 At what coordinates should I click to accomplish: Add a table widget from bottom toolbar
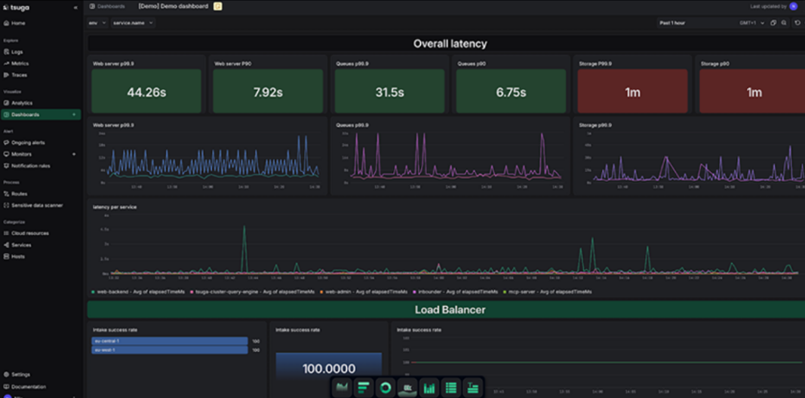tap(451, 387)
